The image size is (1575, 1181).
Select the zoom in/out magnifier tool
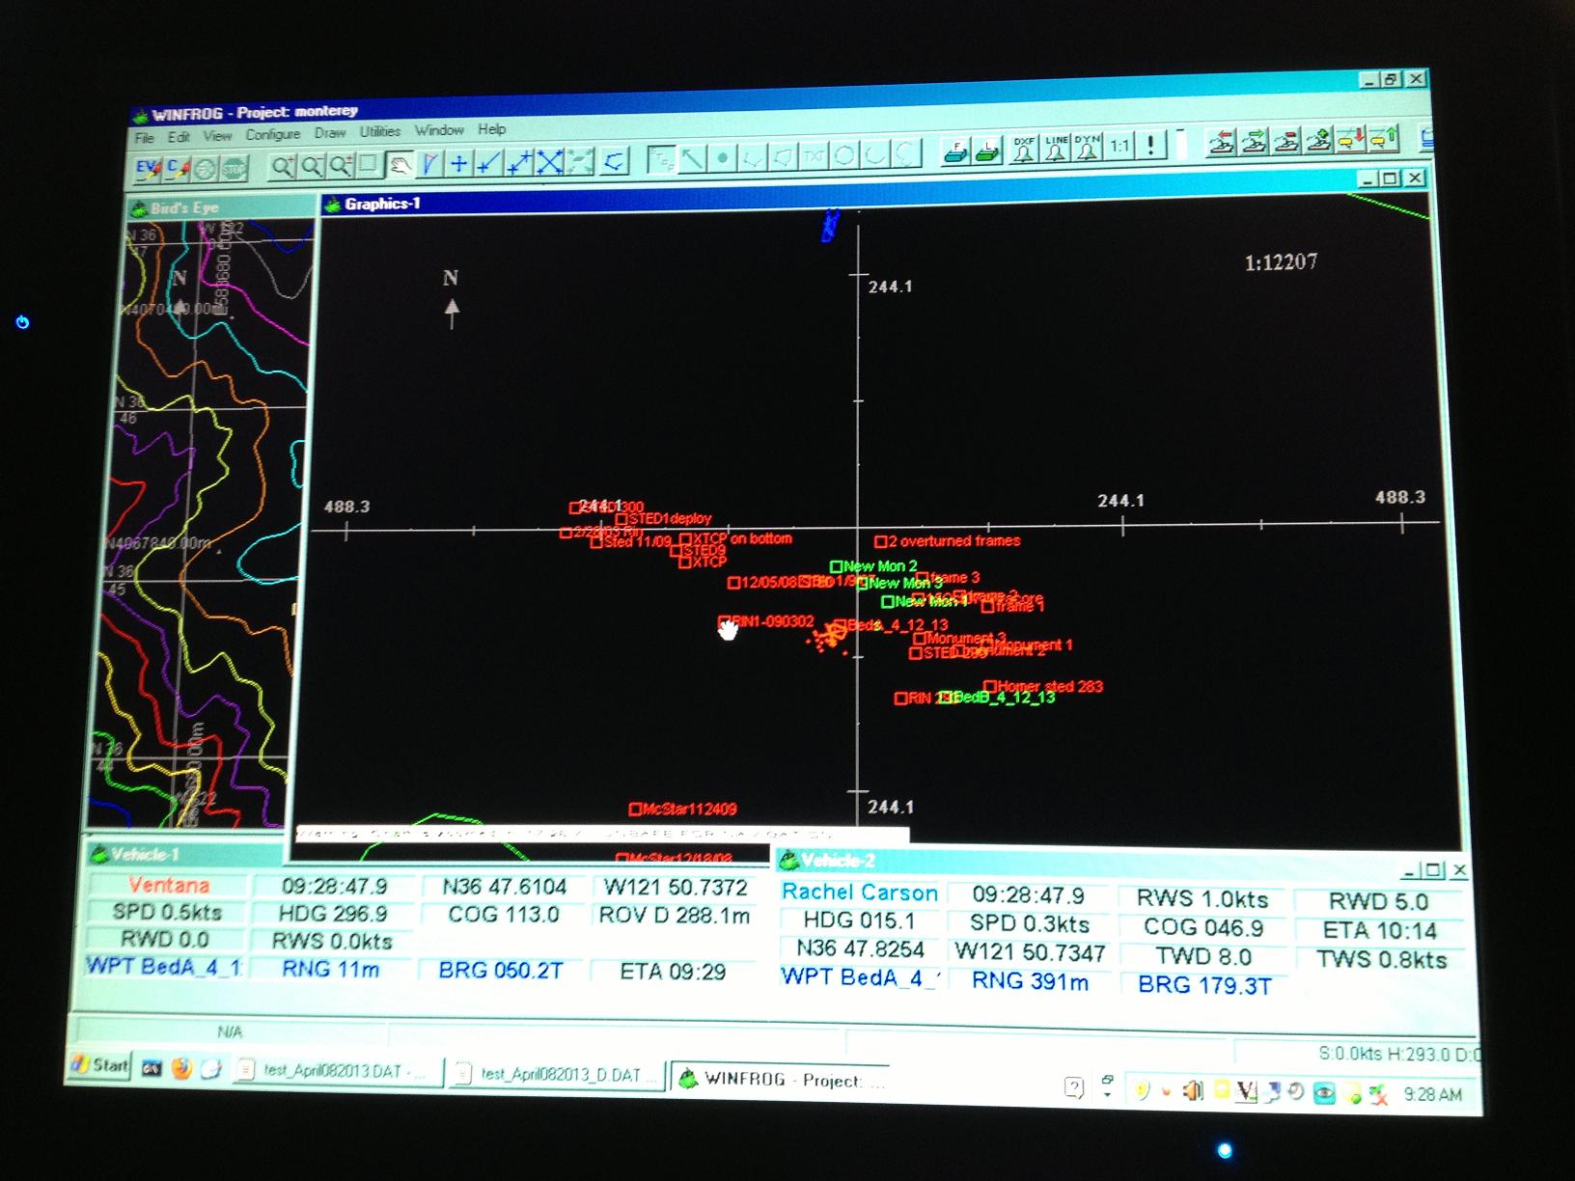(341, 166)
